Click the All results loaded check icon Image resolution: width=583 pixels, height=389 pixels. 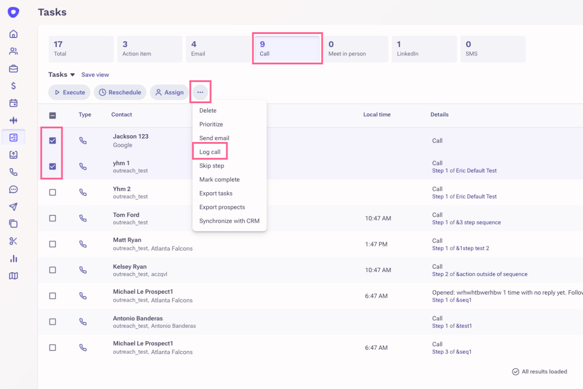(x=515, y=372)
